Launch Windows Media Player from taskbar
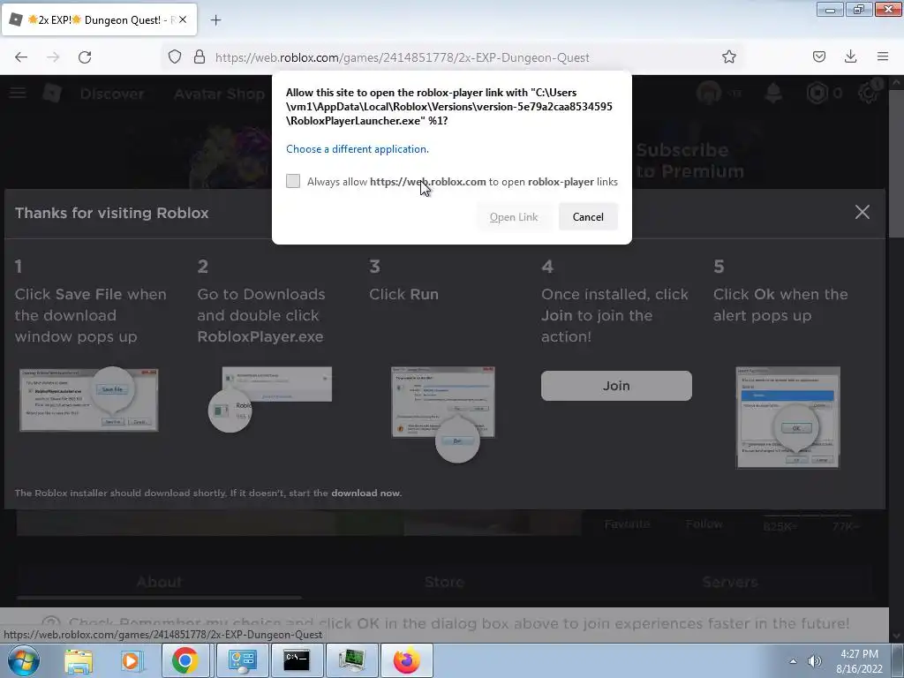The image size is (904, 678). (131, 660)
